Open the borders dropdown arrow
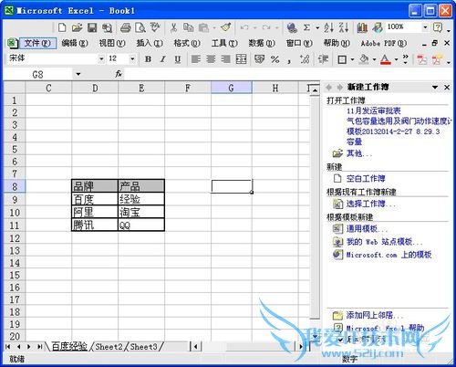The height and width of the screenshot is (367, 456). [352, 59]
